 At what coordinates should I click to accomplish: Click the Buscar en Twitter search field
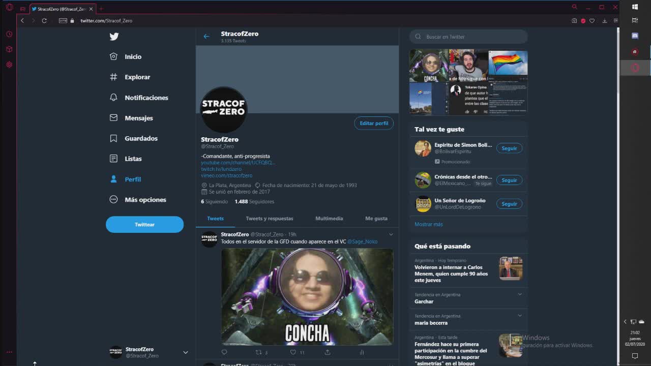(x=468, y=37)
